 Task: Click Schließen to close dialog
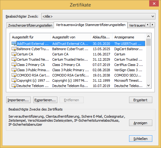point(141,139)
